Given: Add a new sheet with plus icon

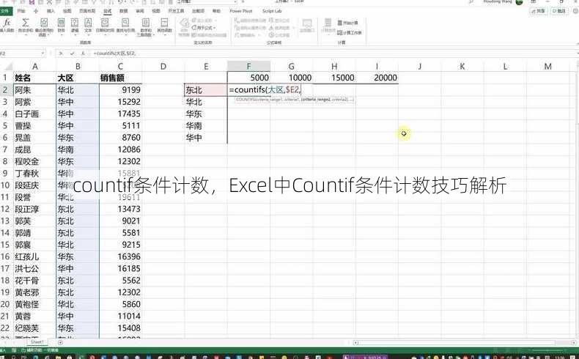Looking at the screenshot, I should coord(60,342).
